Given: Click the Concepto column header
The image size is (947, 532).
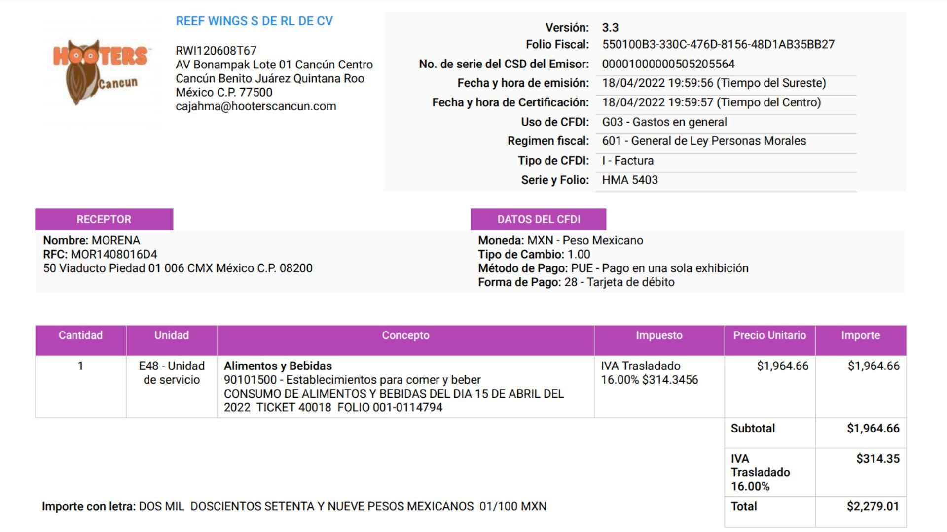Looking at the screenshot, I should coord(405,335).
